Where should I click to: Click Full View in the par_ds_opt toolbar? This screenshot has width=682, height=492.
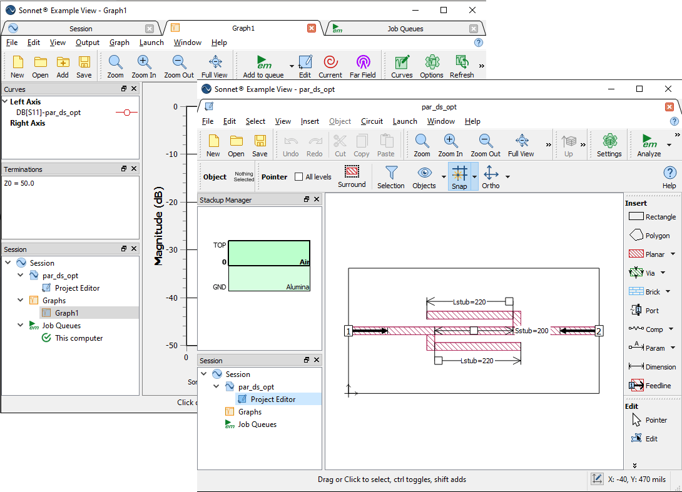(521, 146)
